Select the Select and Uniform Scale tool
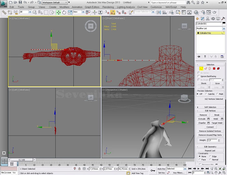 70,12
